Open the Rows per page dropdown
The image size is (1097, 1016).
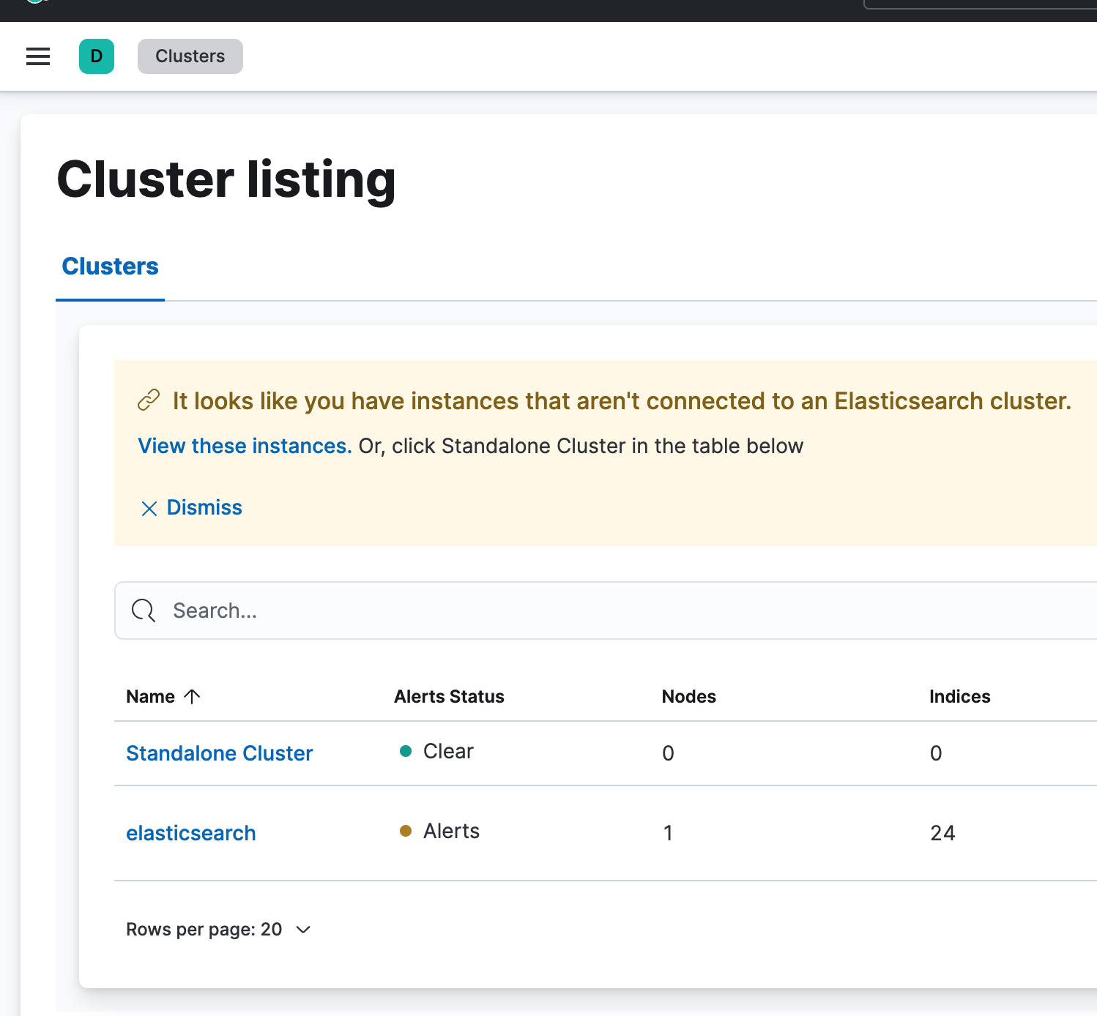(x=218, y=929)
